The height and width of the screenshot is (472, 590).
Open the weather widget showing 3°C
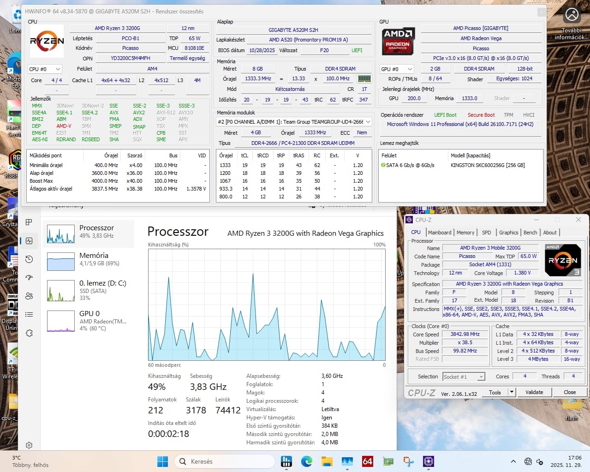click(x=30, y=461)
